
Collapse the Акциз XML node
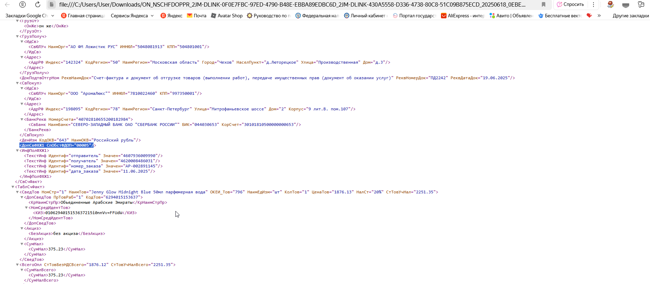coord(22,228)
